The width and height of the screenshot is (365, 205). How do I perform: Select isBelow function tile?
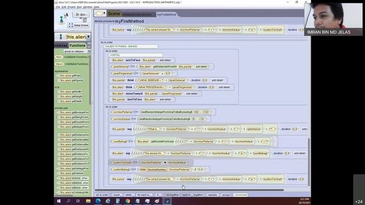click(x=74, y=188)
